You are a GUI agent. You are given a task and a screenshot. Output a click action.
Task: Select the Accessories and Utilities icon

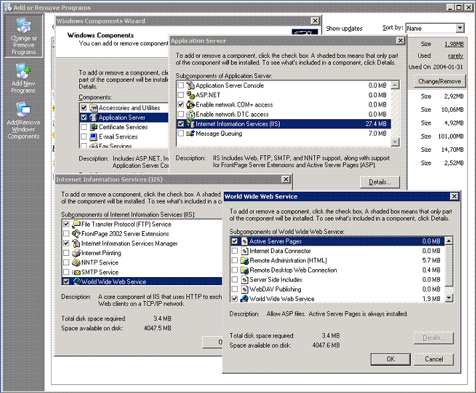click(93, 108)
